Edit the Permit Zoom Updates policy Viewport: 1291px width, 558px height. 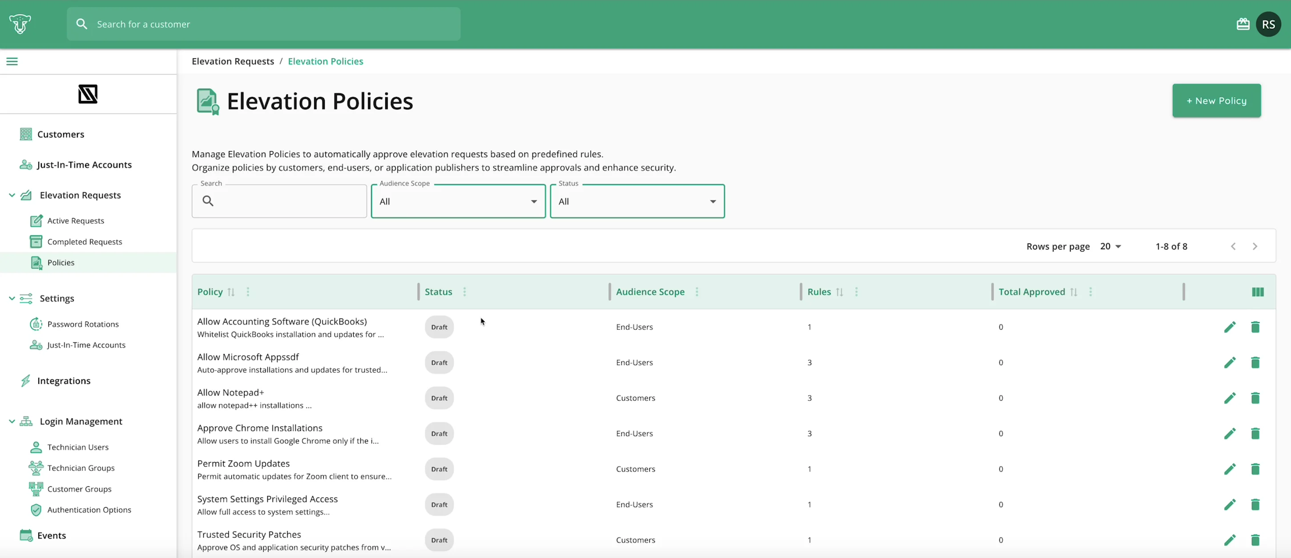click(1230, 469)
